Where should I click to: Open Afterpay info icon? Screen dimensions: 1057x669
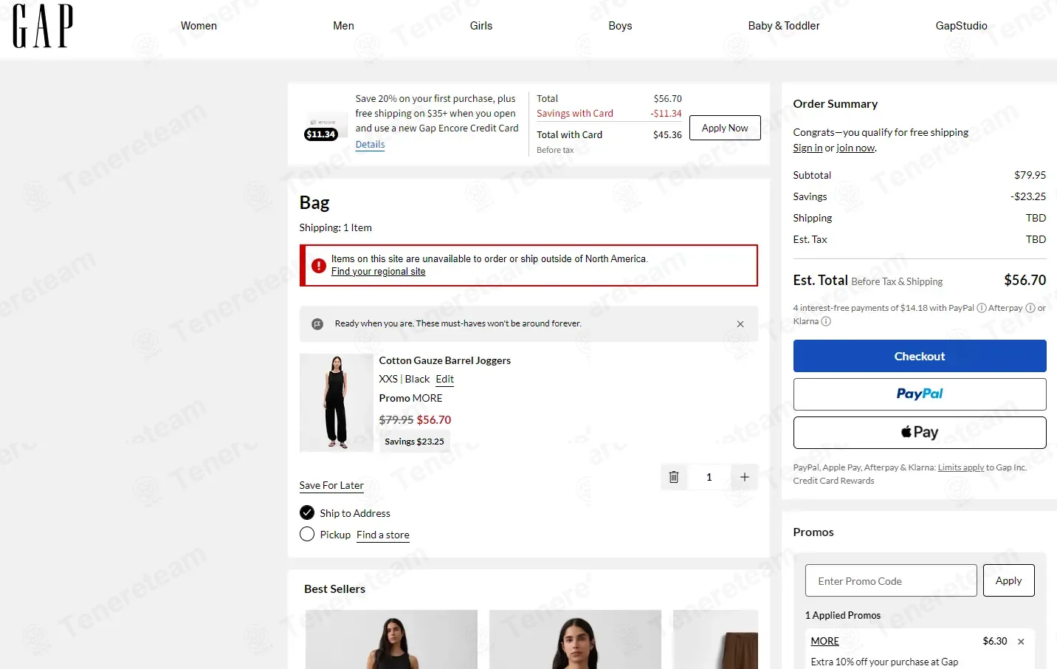tap(1030, 308)
